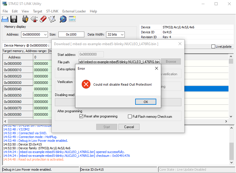Click the memory grid scroll-down arrow
236x173 pixels.
[x=231, y=117]
